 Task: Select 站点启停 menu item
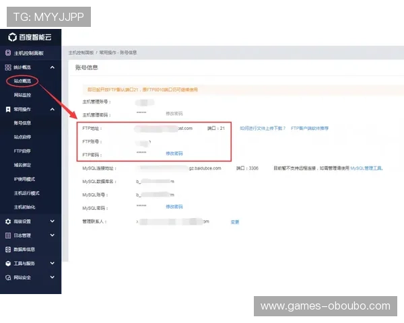tap(22, 137)
